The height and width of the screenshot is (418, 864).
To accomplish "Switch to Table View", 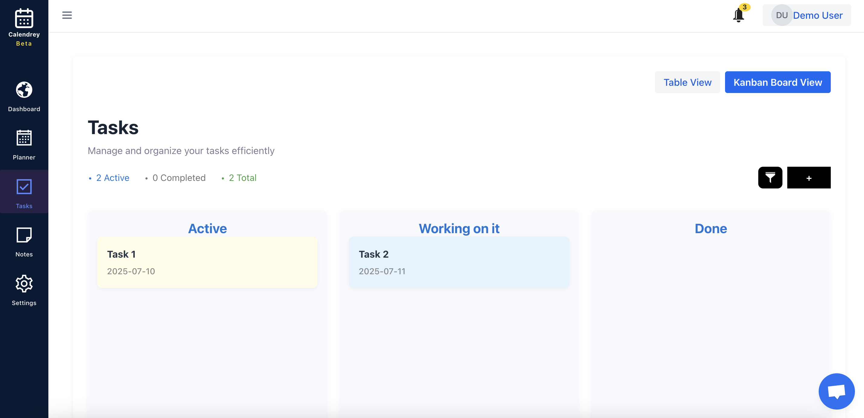I will coord(687,82).
